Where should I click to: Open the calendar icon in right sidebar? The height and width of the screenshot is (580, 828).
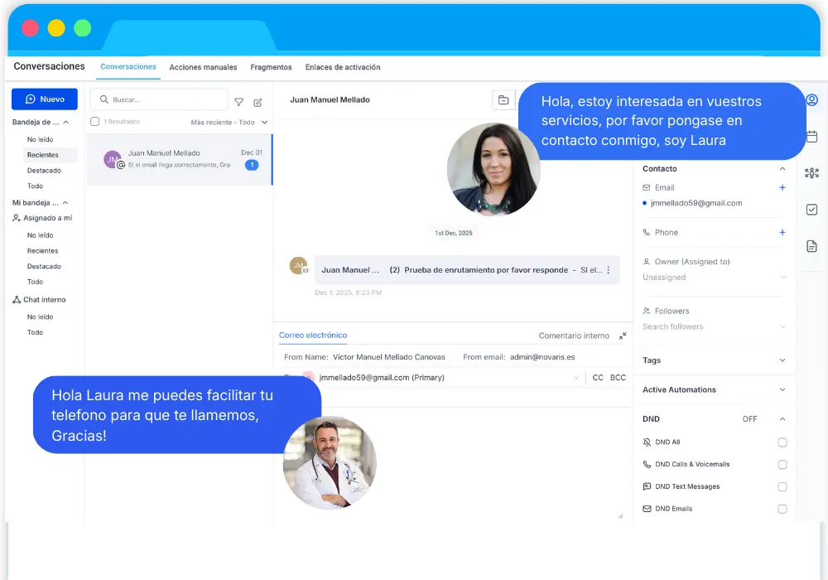811,137
